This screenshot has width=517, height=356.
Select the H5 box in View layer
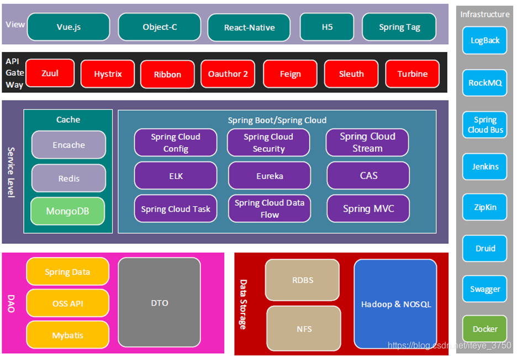[327, 27]
